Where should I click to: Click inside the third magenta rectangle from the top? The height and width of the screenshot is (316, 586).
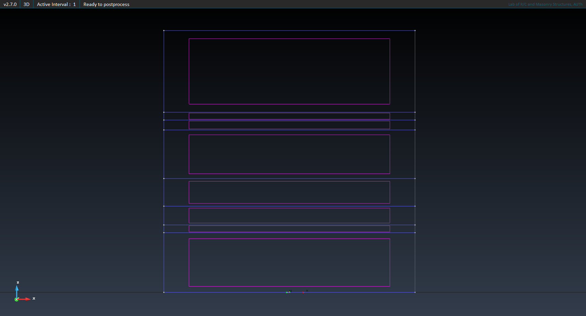pos(289,125)
